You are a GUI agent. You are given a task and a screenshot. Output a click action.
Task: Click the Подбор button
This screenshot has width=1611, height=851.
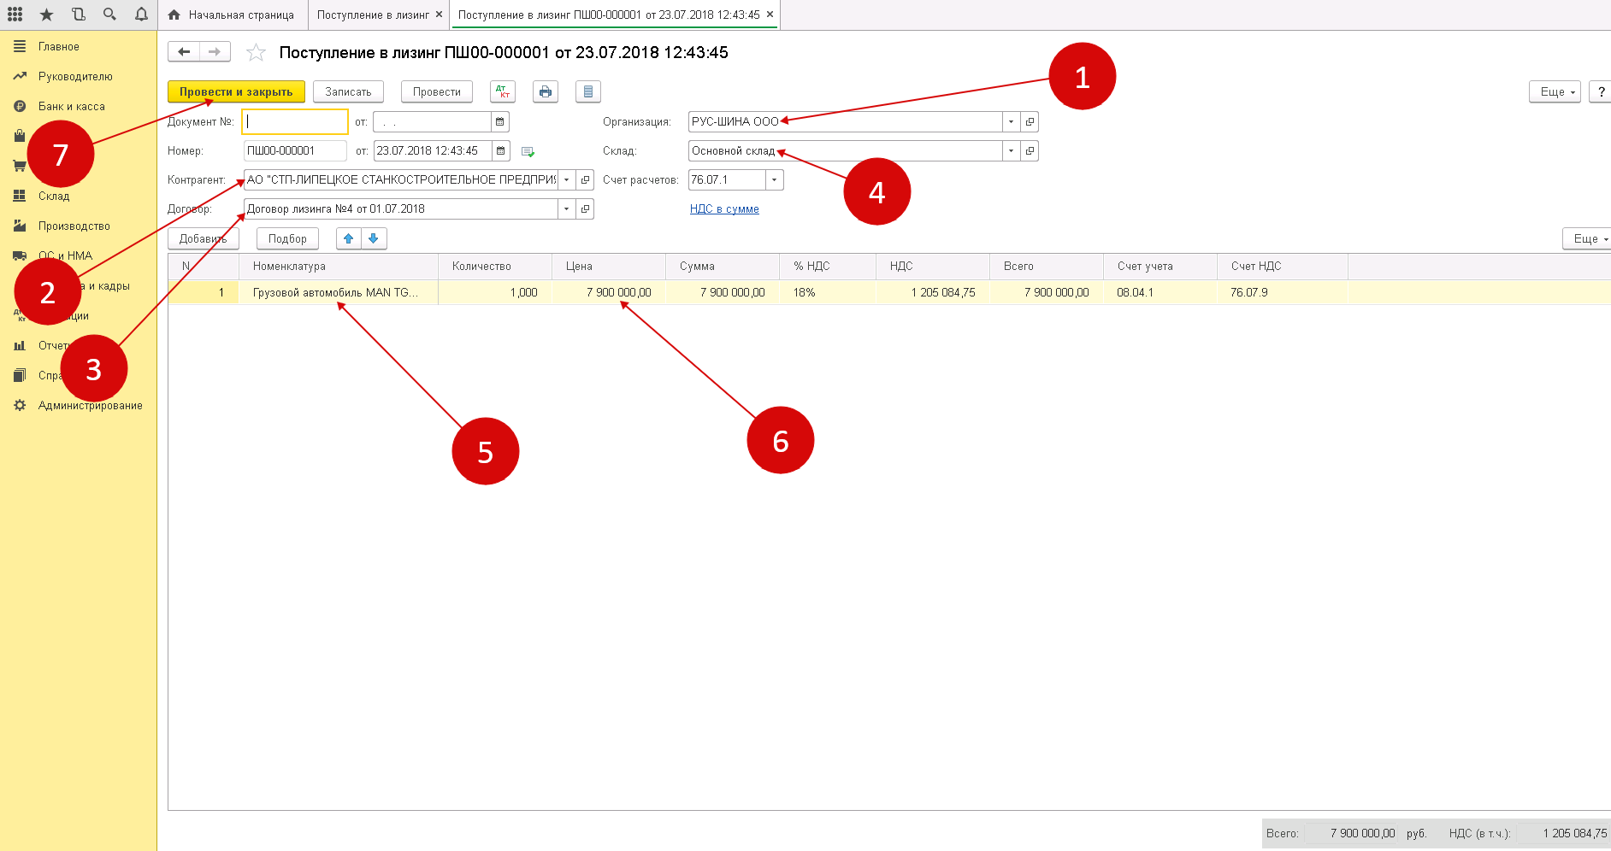[287, 238]
